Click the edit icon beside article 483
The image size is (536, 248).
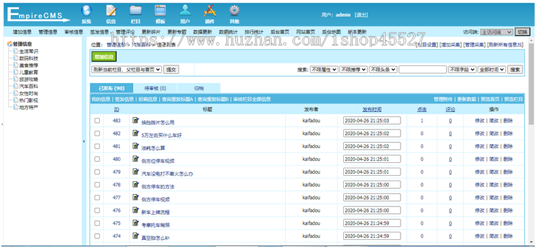(135, 120)
